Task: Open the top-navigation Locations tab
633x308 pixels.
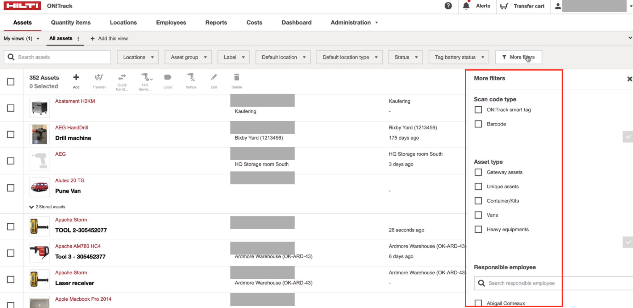Action: coord(123,22)
